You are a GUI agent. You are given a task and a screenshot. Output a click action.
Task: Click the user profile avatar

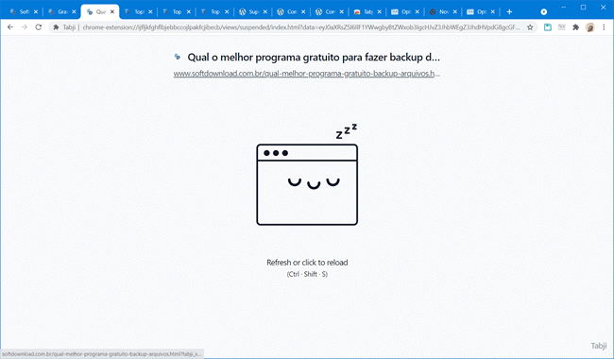pyautogui.click(x=589, y=27)
